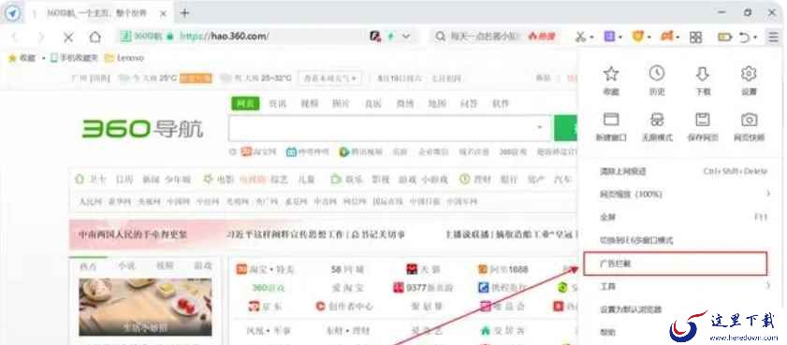Open the 58 Tongcheng link
The image size is (787, 345).
click(x=347, y=269)
